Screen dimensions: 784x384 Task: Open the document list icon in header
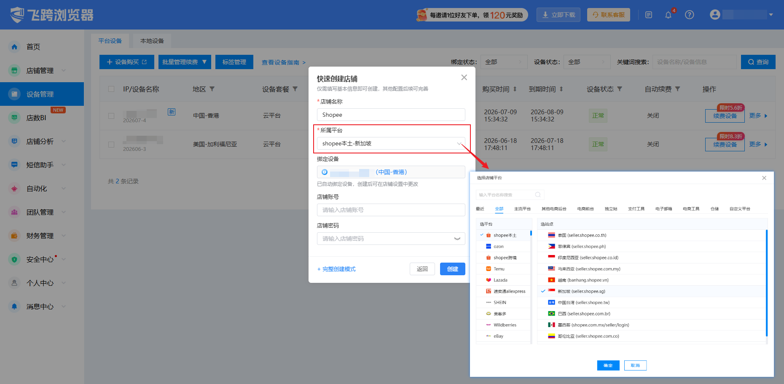649,15
